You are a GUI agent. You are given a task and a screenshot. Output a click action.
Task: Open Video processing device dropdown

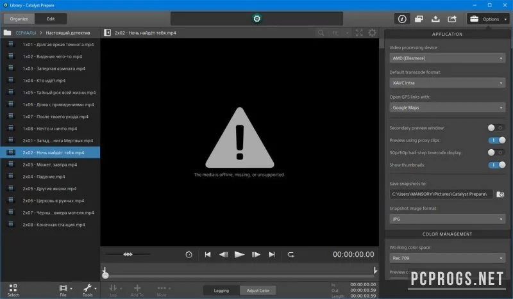pyautogui.click(x=447, y=58)
